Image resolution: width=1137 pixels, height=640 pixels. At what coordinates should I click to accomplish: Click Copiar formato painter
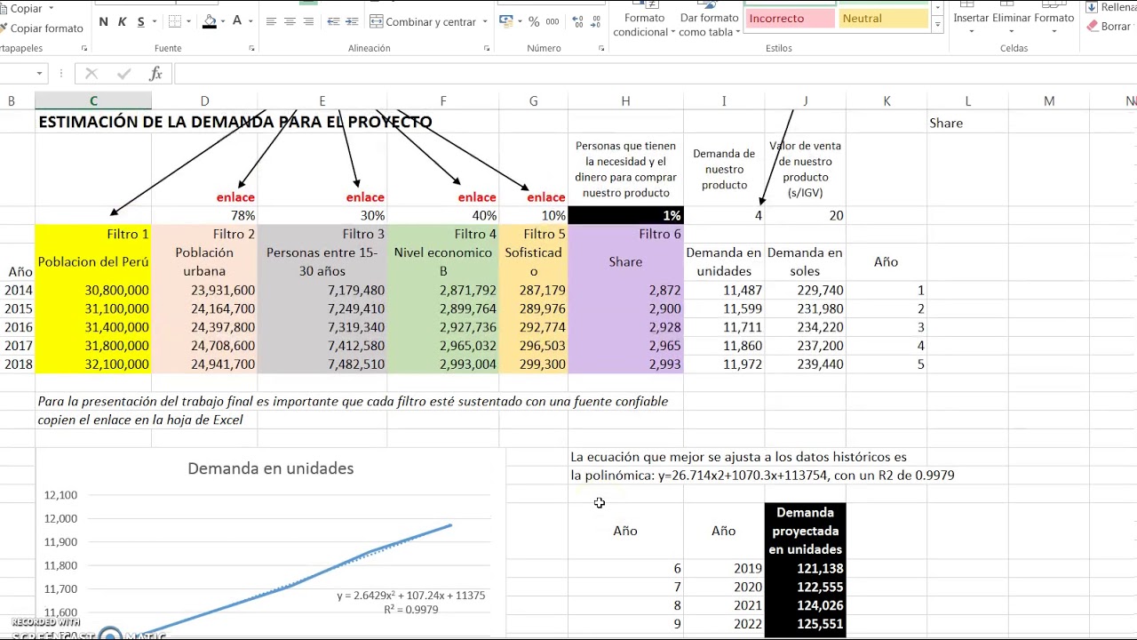(41, 28)
